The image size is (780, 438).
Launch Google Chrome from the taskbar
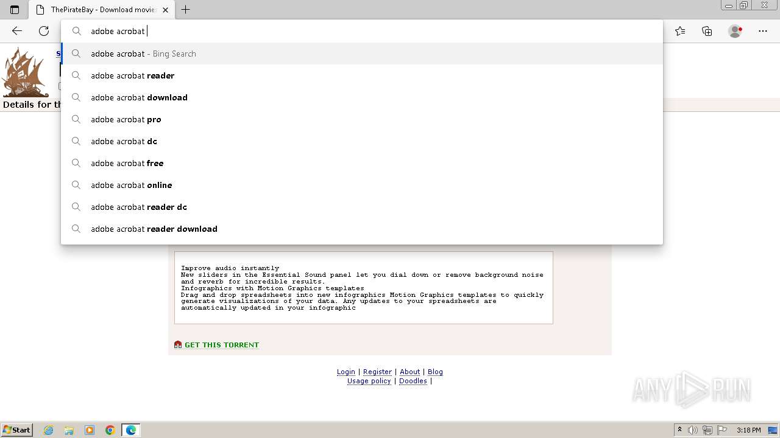coord(110,430)
